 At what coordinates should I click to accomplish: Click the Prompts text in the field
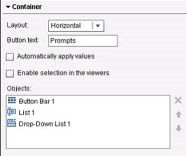click(63, 41)
